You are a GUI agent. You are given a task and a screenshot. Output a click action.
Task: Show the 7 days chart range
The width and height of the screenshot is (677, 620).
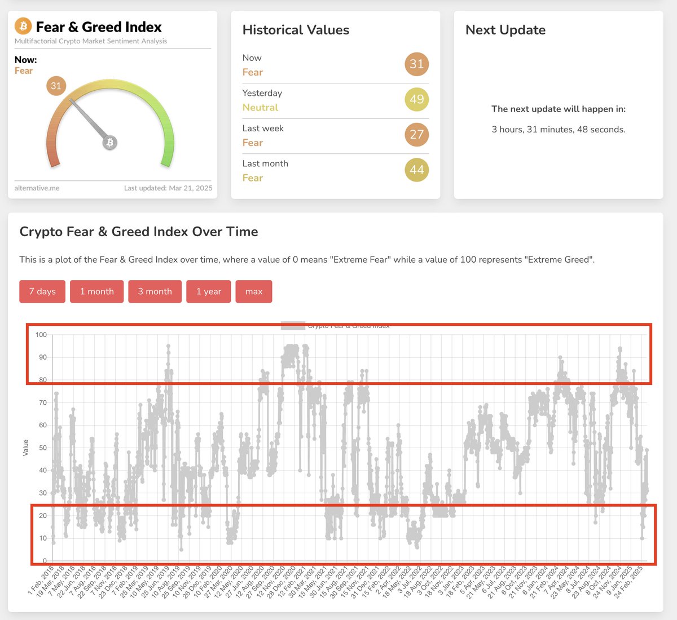pos(42,291)
